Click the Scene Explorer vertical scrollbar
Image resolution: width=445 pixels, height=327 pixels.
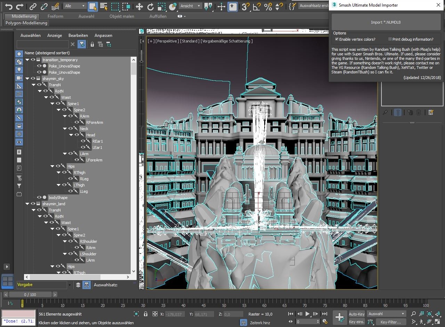[134, 165]
